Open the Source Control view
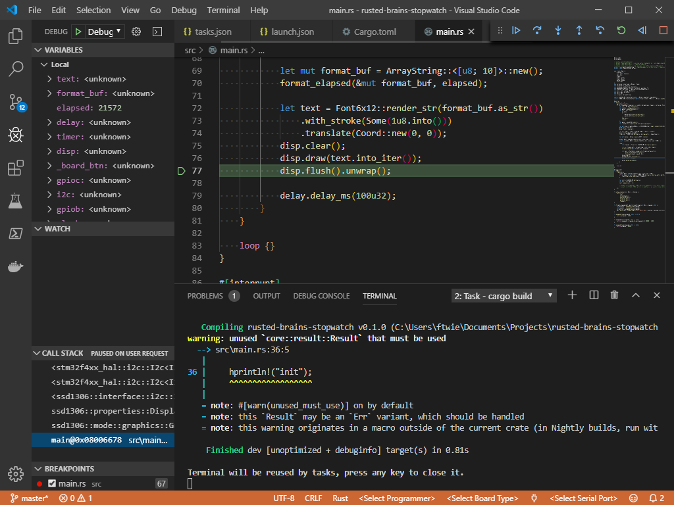674x505 pixels. pyautogui.click(x=16, y=102)
